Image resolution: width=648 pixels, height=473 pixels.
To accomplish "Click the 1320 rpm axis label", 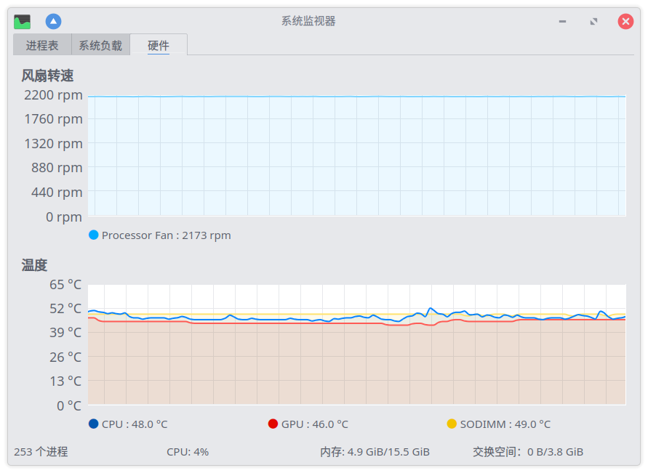I will (53, 144).
